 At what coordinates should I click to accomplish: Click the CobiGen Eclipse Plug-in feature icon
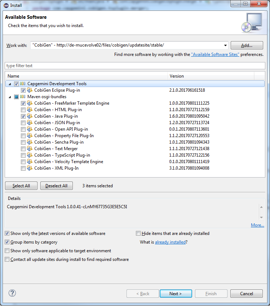coord(30,90)
